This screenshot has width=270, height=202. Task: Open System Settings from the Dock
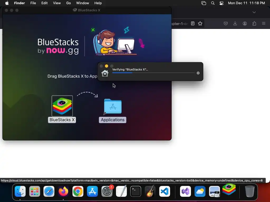point(107,191)
